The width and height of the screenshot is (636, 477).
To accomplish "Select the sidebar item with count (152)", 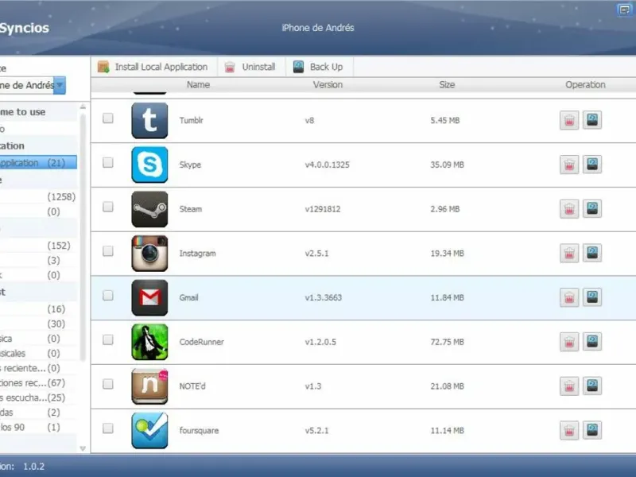I will pos(38,246).
